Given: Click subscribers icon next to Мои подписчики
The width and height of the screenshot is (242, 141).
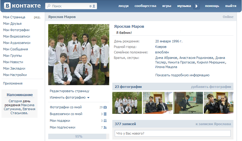Looking at the screenshot, I should (x=105, y=128).
